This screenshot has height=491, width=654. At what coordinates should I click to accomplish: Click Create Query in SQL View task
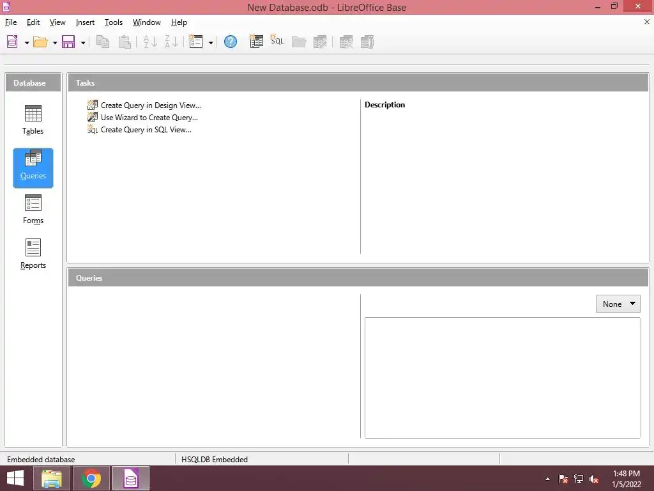click(x=139, y=130)
